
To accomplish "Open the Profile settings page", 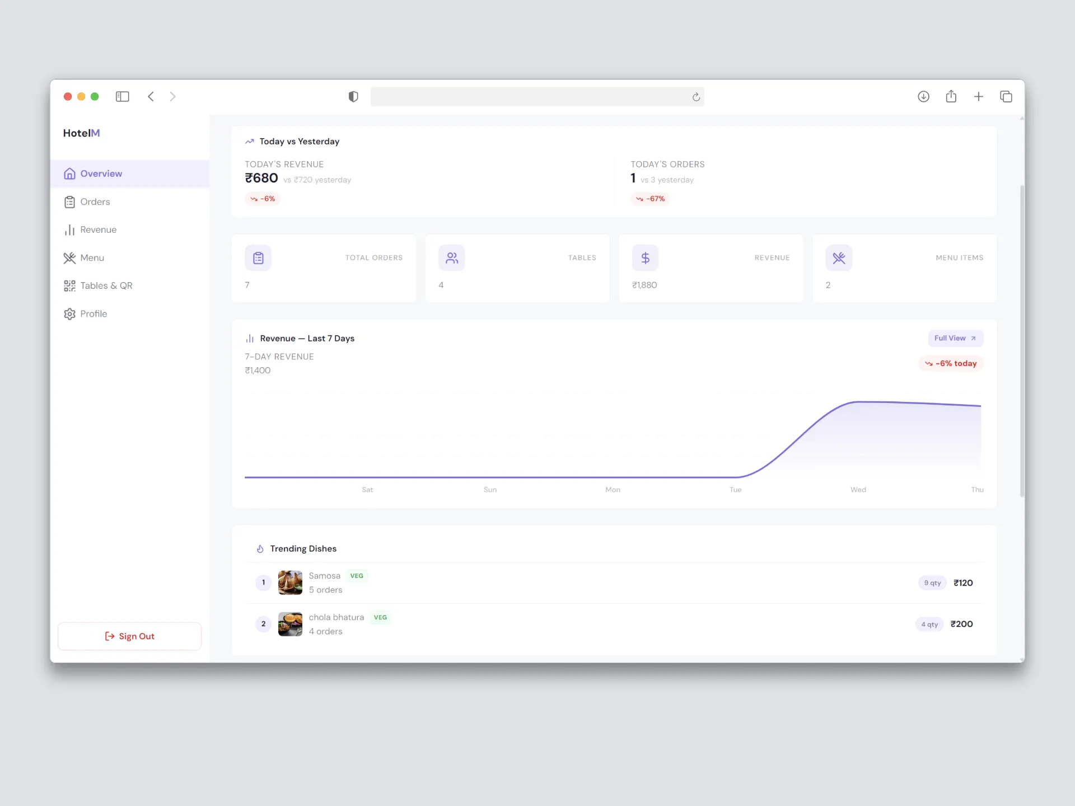I will [x=130, y=313].
